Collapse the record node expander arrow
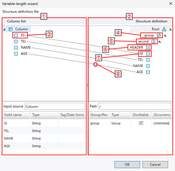This screenshot has width=175, height=171. pyautogui.click(x=160, y=41)
